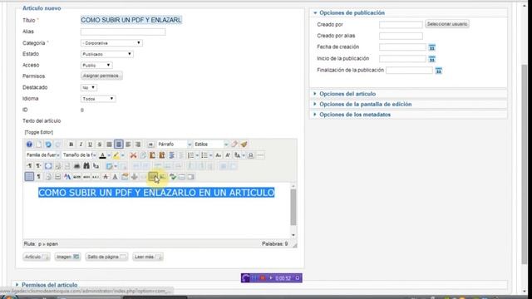The height and width of the screenshot is (299, 532).
Task: Open calendar for Fecha de creación
Action: (x=432, y=47)
